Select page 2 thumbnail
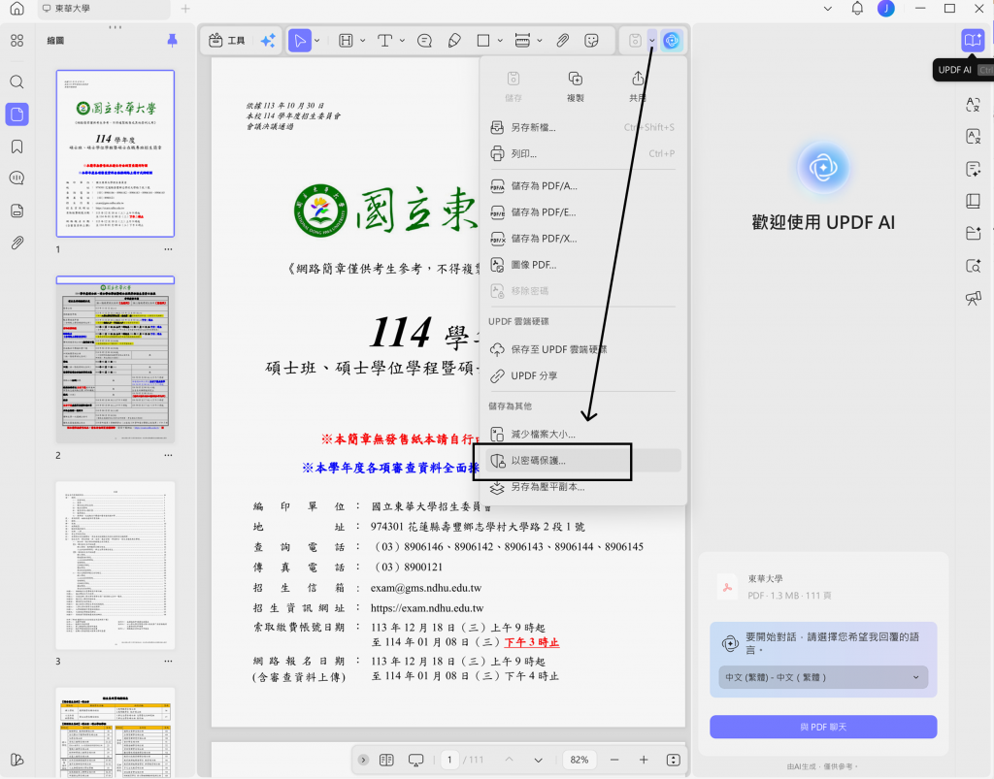Image resolution: width=994 pixels, height=779 pixels. pyautogui.click(x=116, y=359)
